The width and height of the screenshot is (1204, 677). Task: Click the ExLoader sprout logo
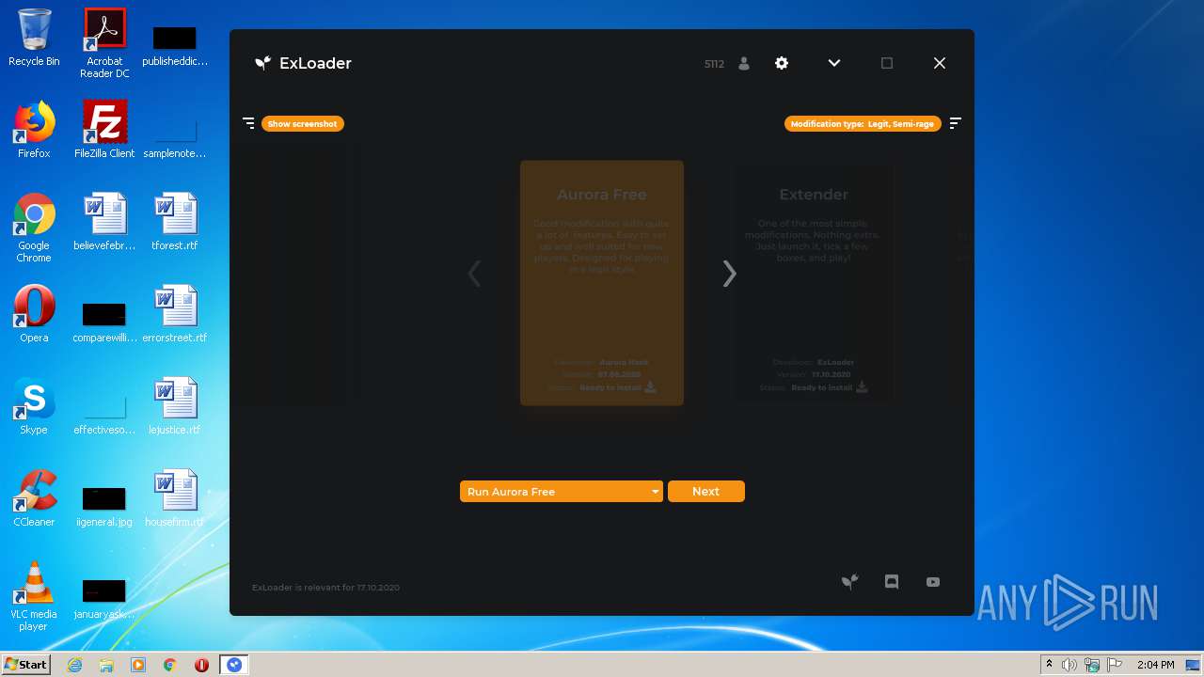tap(262, 63)
